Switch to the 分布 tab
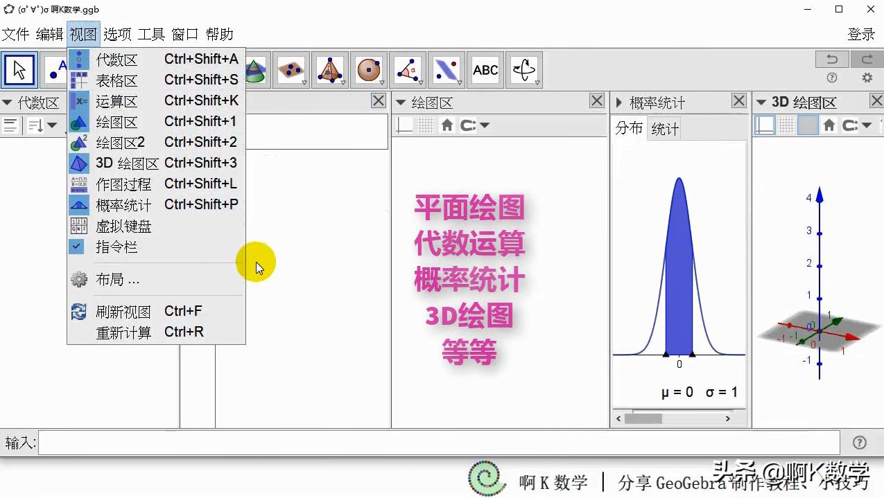 tap(630, 128)
